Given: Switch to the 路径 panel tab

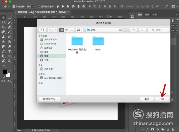Looking at the screenshot, I should [154, 15].
